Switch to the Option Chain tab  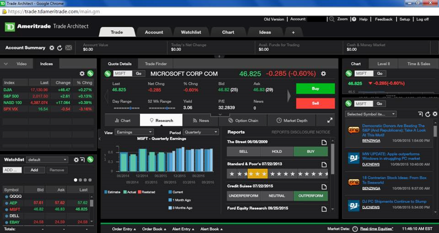(x=243, y=121)
